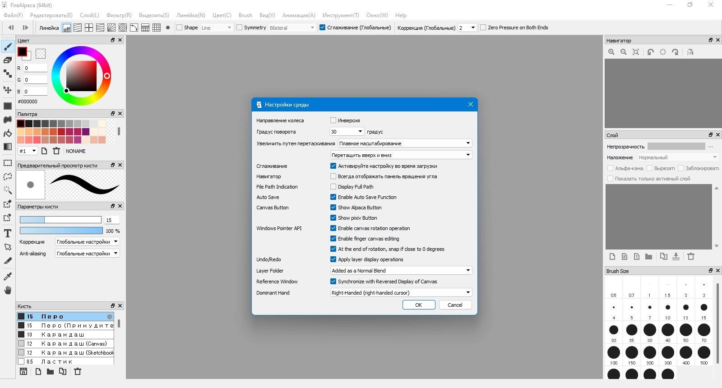The height and width of the screenshot is (388, 722).
Task: Select the Brush tool in left toolbar
Action: tap(8, 46)
